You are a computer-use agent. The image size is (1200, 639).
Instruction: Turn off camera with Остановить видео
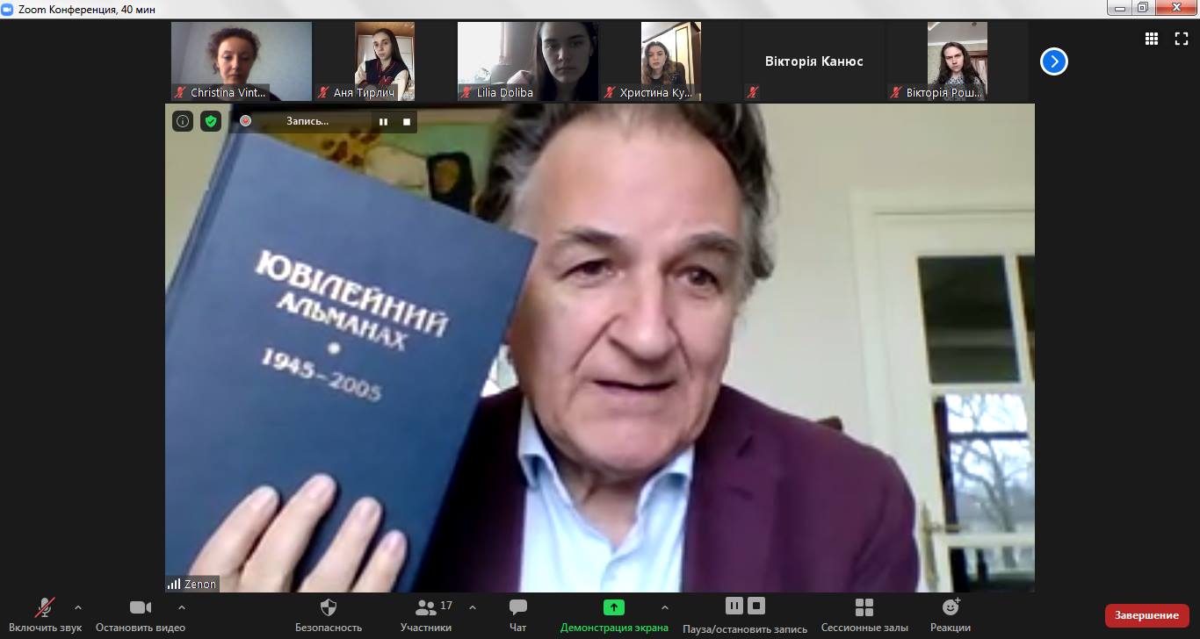(141, 614)
